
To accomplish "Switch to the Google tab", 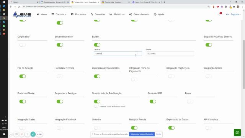I will point(23,2).
